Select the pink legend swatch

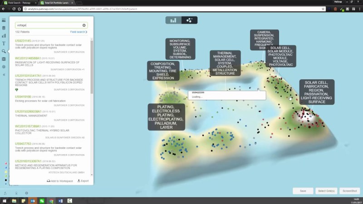[6, 164]
